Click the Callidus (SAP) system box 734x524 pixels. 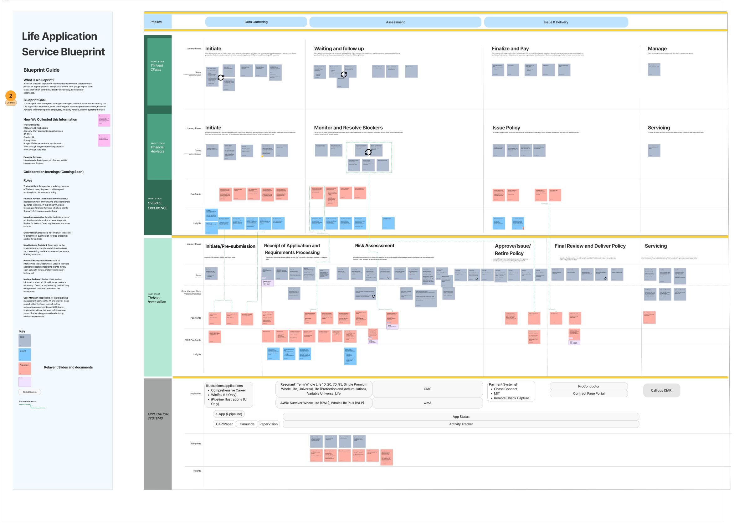point(661,390)
